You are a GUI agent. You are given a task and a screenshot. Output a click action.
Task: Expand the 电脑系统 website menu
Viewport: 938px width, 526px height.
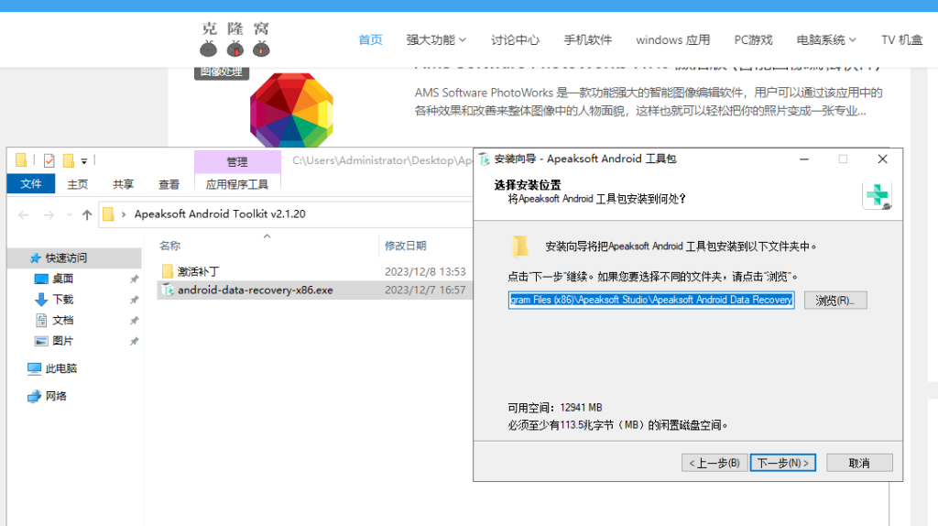(826, 40)
